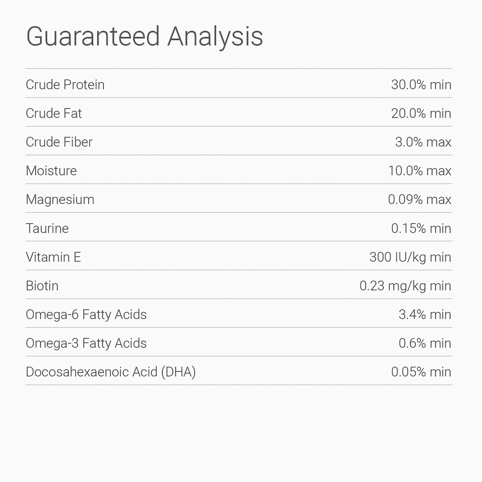The width and height of the screenshot is (482, 482).
Task: Select the Crude Fiber label
Action: tap(59, 142)
